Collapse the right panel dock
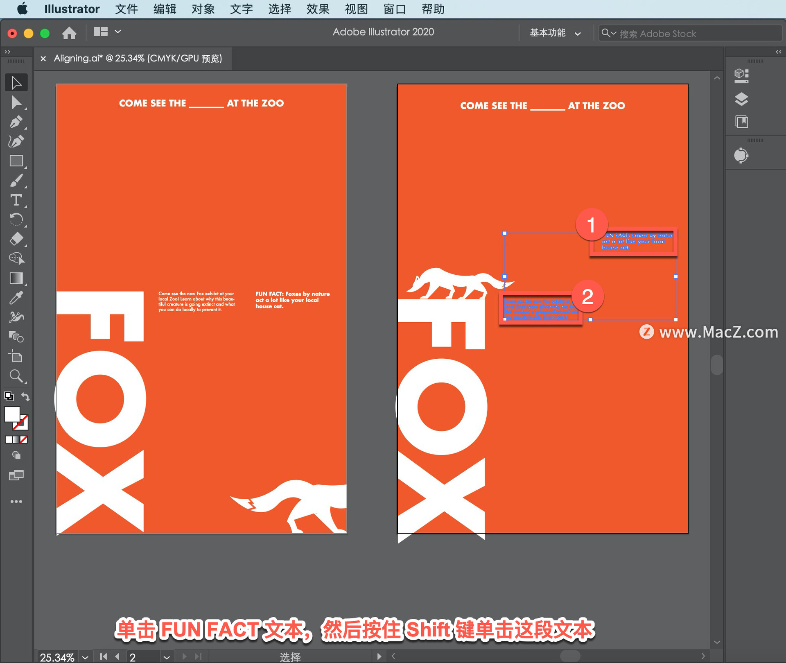 coord(778,52)
